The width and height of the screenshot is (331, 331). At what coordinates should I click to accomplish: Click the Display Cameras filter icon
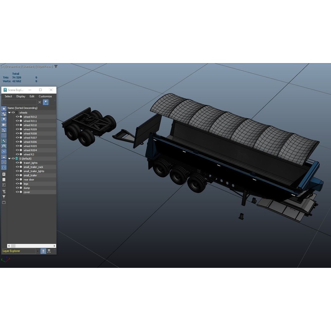pos(4,125)
